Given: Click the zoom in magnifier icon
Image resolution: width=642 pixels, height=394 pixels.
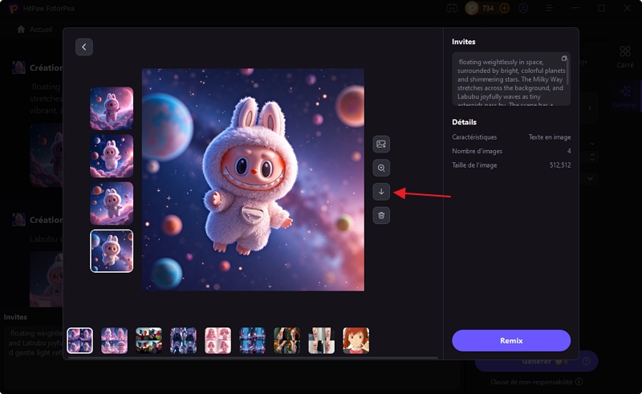Looking at the screenshot, I should [381, 168].
